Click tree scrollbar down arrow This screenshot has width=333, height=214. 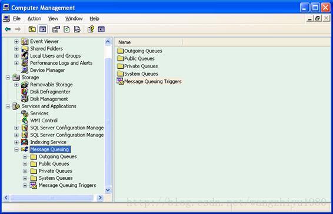(108, 190)
